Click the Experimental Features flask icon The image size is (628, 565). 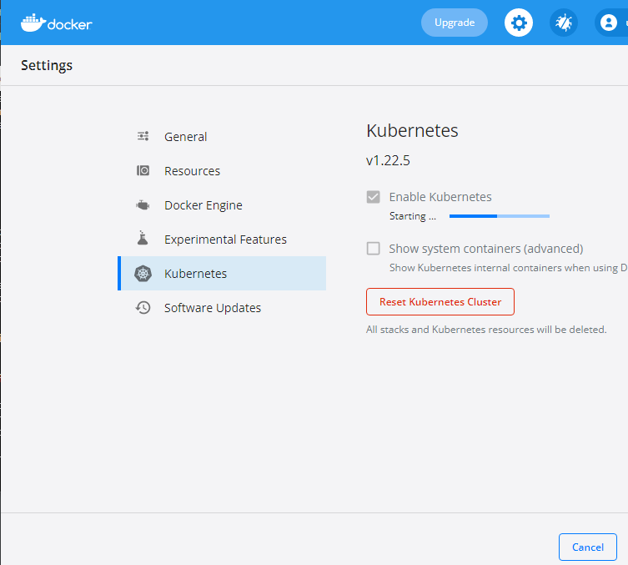point(143,238)
